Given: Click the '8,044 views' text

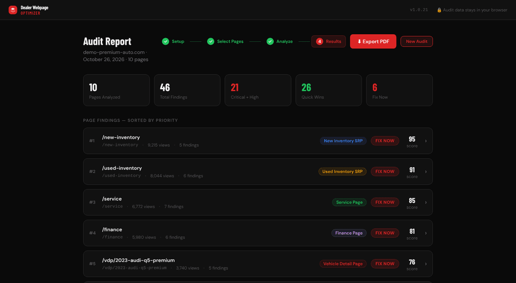Looking at the screenshot, I should point(162,176).
